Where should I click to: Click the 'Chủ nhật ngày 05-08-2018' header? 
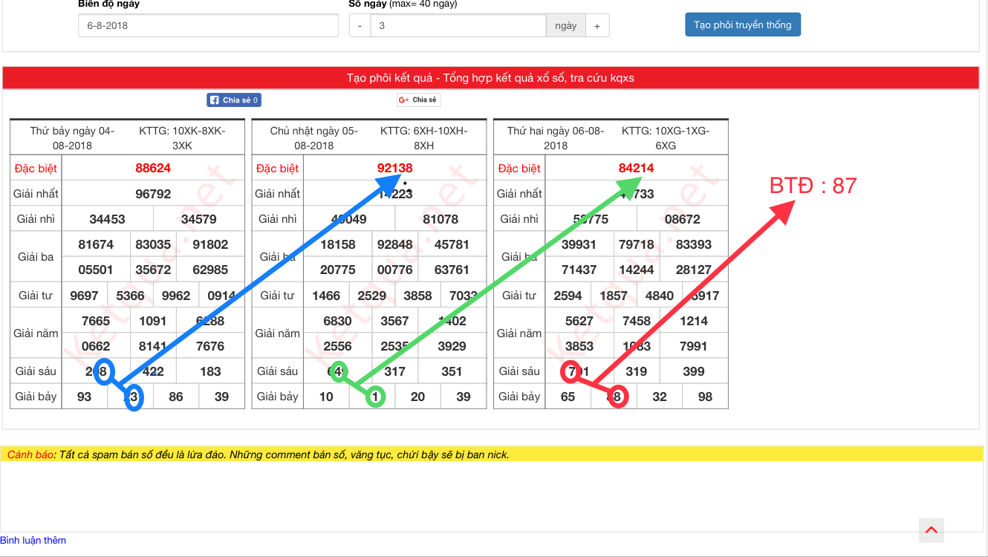tap(313, 138)
